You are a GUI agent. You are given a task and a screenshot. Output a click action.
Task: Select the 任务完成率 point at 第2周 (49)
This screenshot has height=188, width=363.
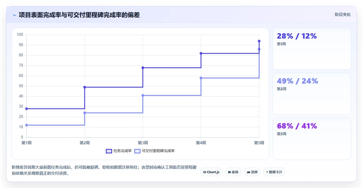(x=85, y=87)
